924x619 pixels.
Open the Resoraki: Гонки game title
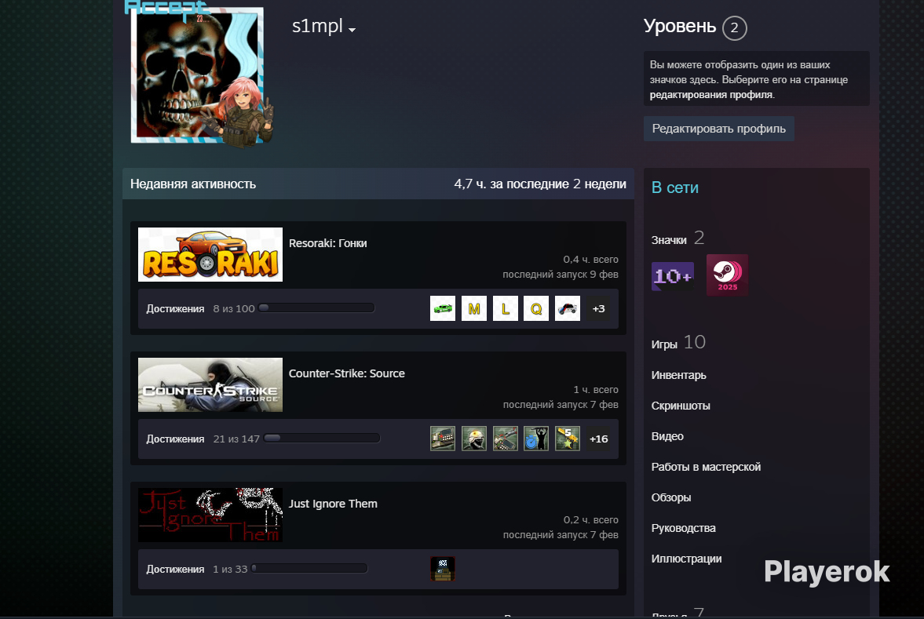[327, 243]
